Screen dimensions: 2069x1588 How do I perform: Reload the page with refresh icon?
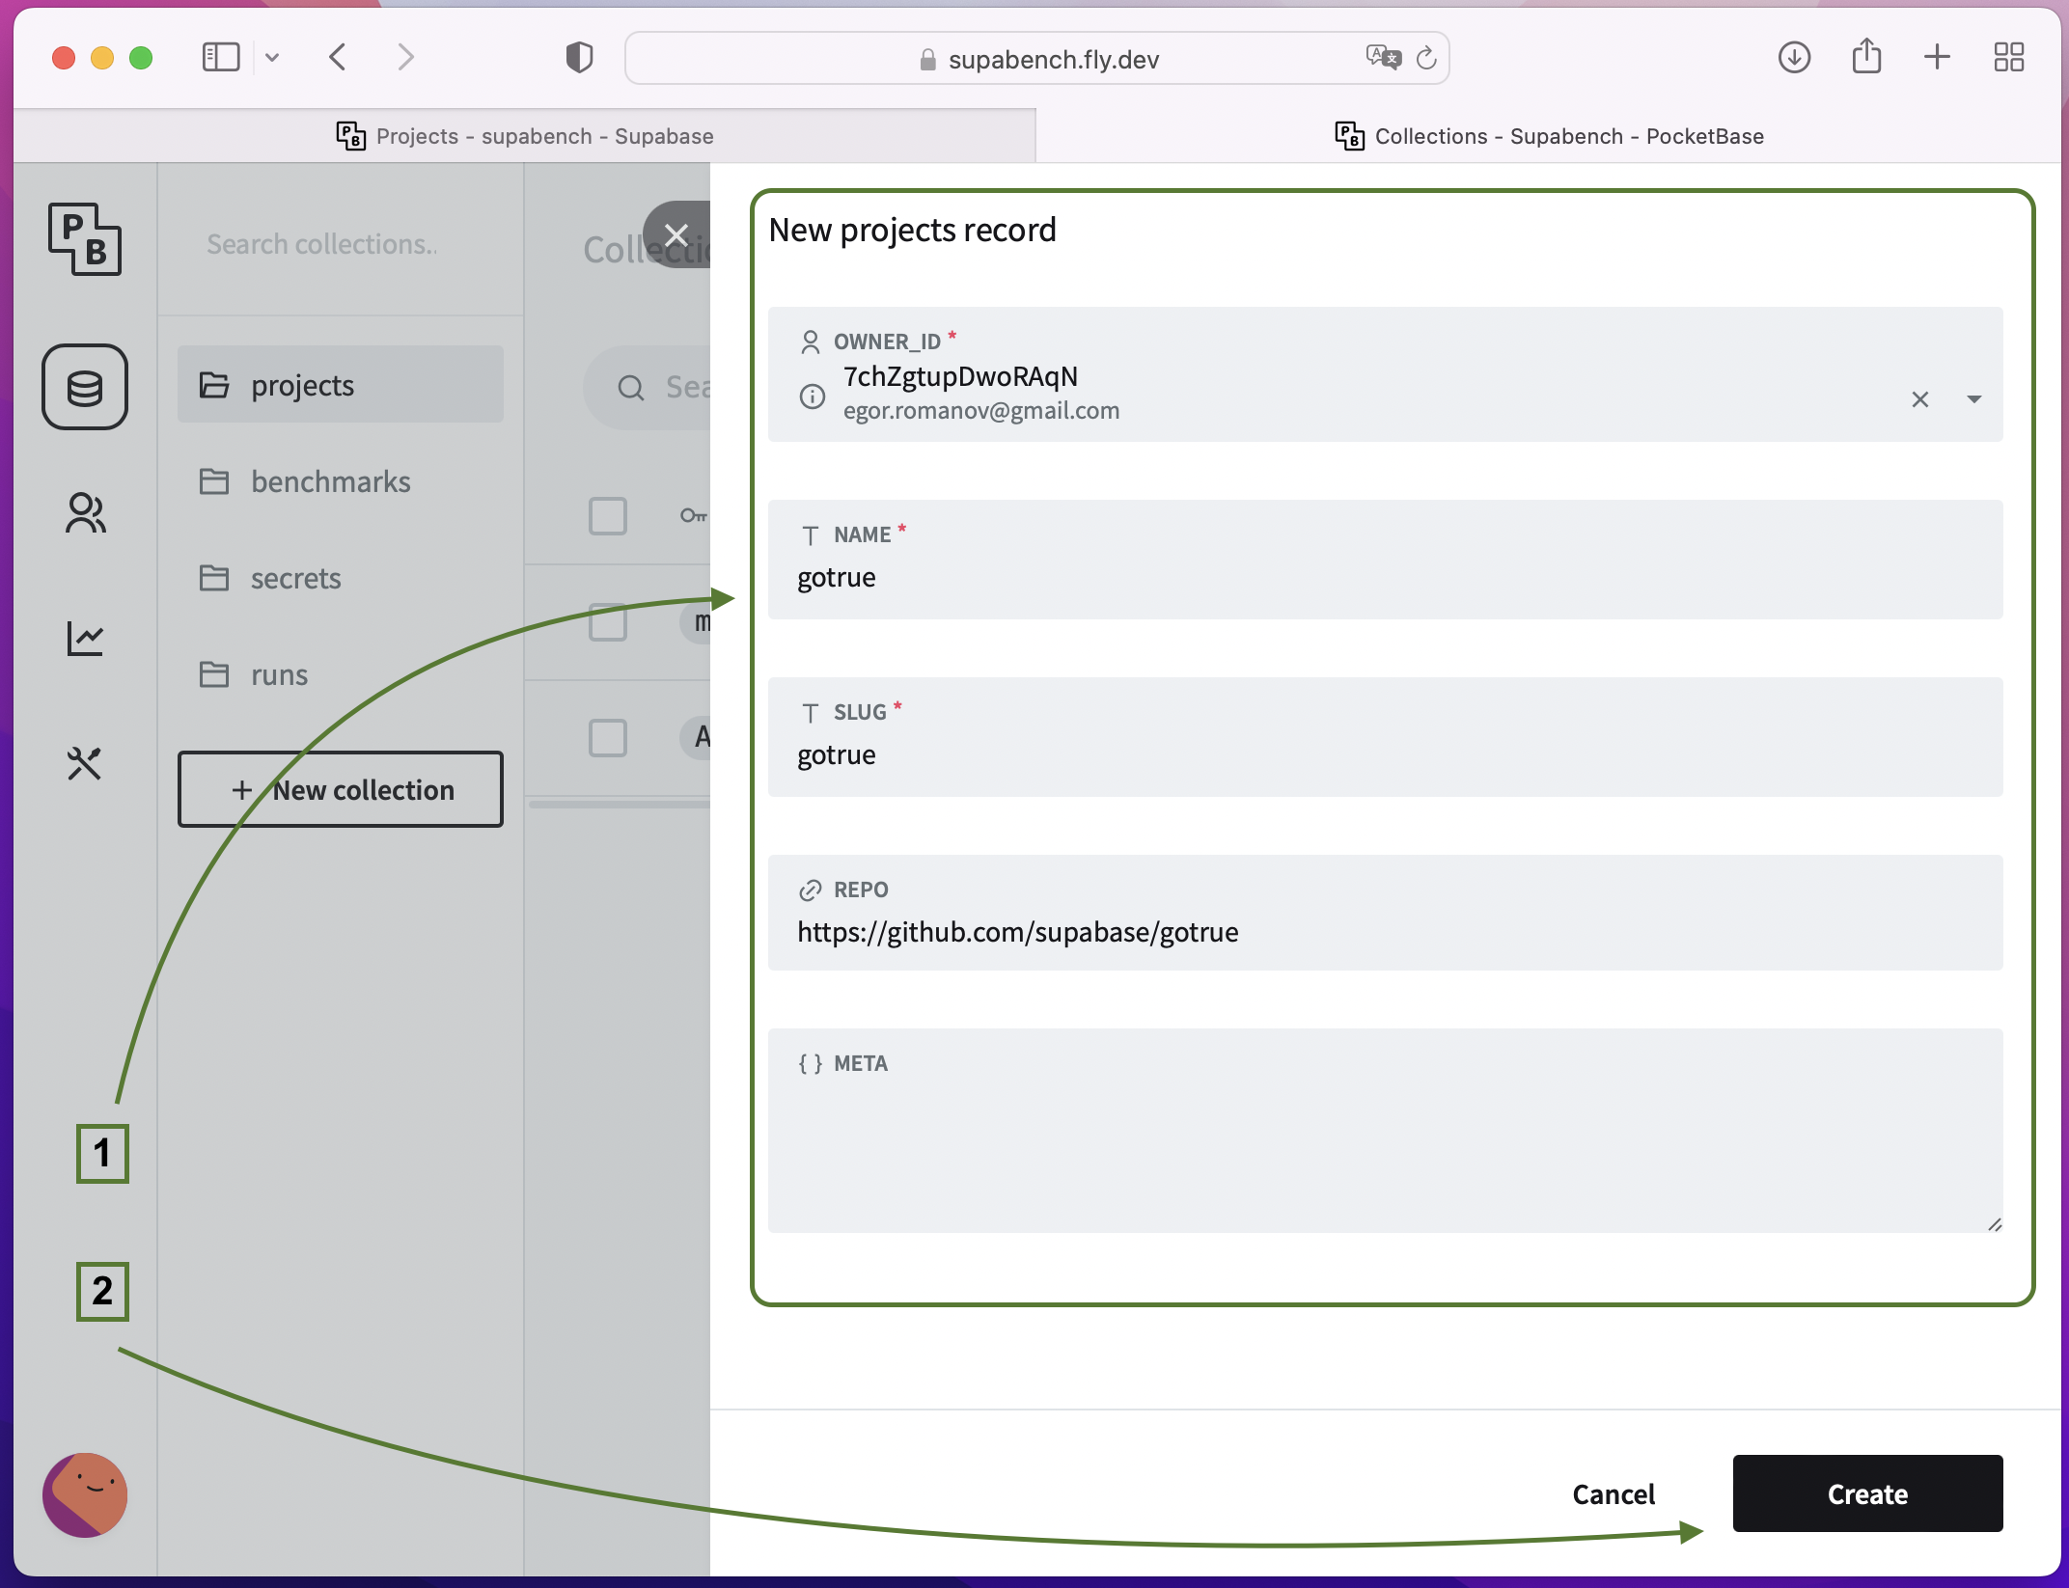1426,58
